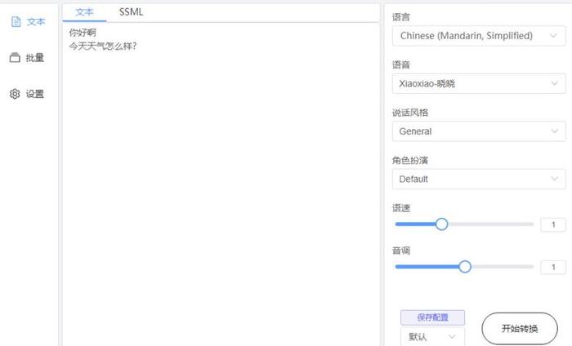
Task: Click the 说话风格 label
Action: click(x=410, y=113)
